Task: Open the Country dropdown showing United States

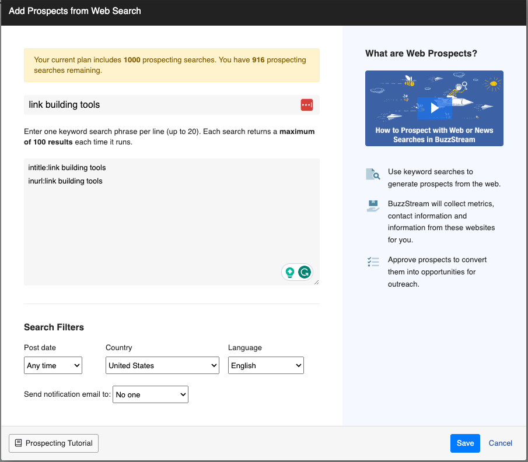Action: 162,365
